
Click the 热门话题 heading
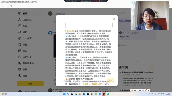click(x=124, y=67)
